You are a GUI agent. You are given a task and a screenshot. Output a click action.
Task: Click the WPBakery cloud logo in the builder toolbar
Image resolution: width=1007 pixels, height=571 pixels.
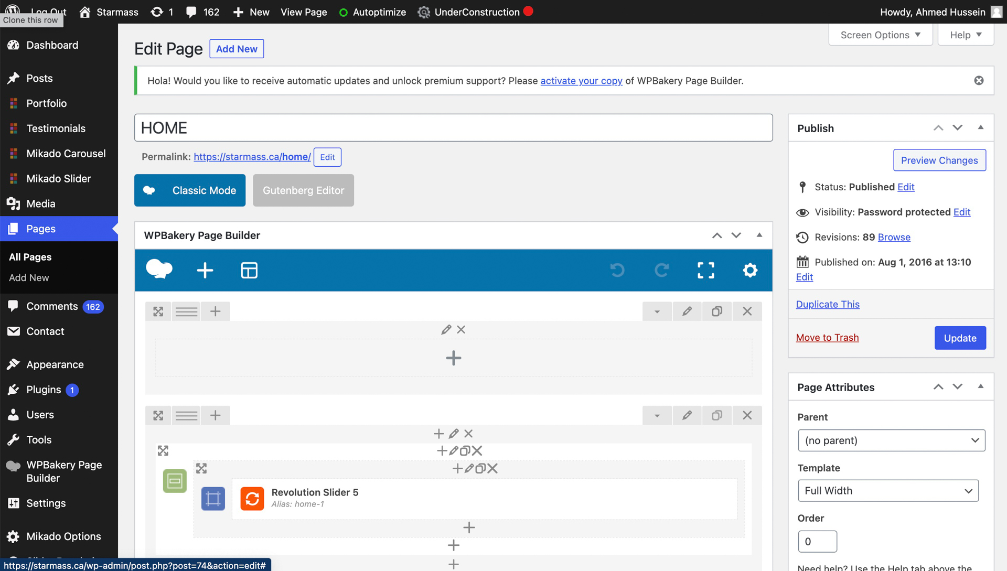click(159, 270)
